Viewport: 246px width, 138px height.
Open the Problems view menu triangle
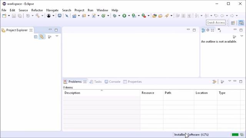click(x=229, y=81)
